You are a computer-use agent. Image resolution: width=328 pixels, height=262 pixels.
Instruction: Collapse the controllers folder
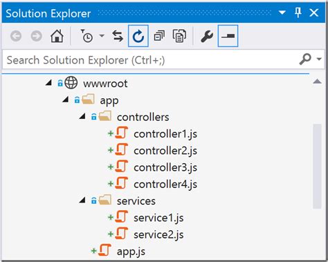[x=82, y=116]
